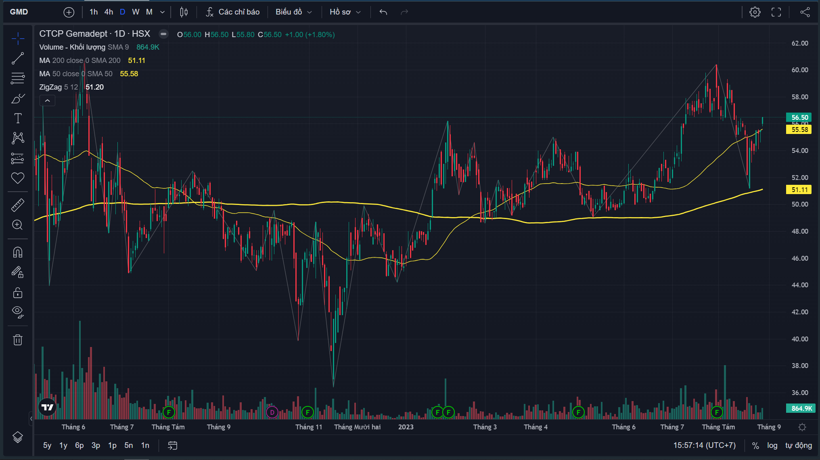Screen dimensions: 820x460
Task: Expand the time interval dropdown arrow
Action: (162, 12)
